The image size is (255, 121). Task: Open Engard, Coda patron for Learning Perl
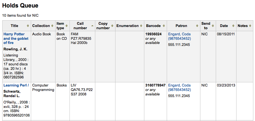click(x=179, y=87)
